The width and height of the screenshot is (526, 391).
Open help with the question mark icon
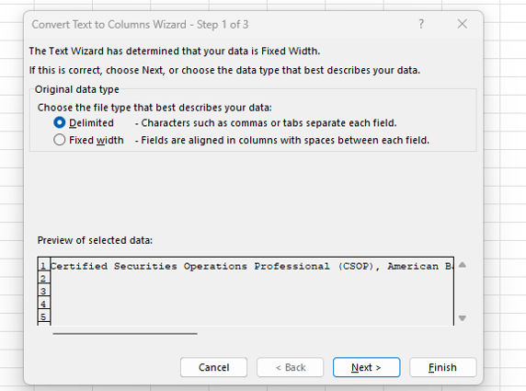click(x=421, y=24)
